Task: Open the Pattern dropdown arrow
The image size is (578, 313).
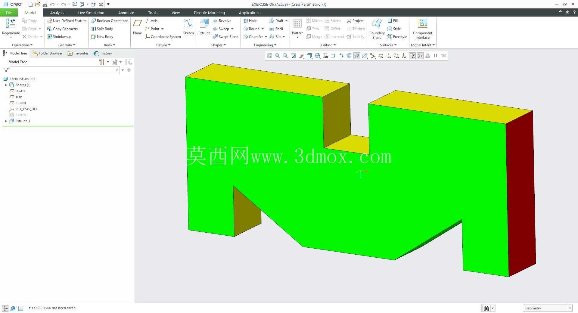Action: (297, 37)
